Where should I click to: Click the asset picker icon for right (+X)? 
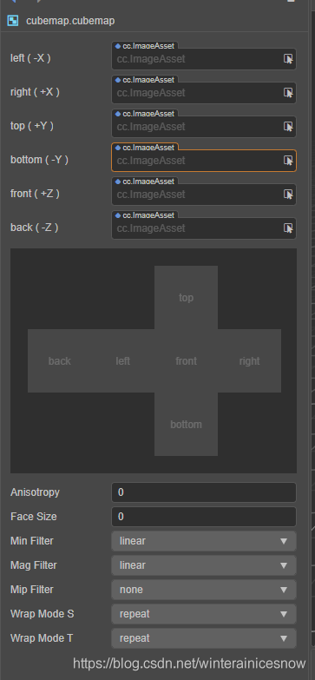click(x=288, y=92)
